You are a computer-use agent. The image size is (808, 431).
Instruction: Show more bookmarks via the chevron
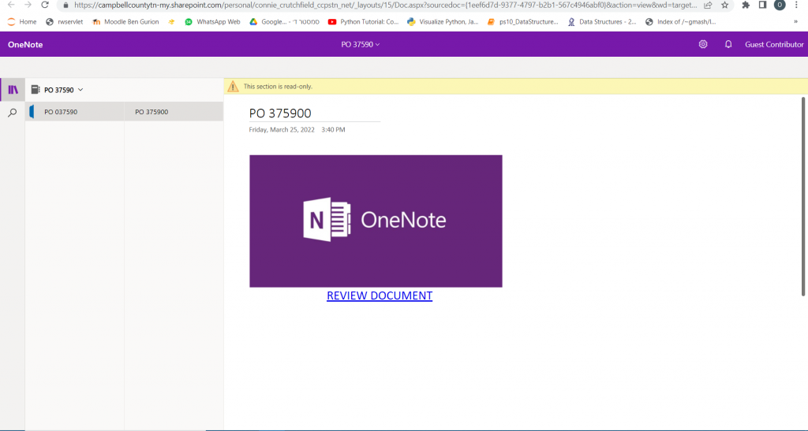pyautogui.click(x=795, y=21)
